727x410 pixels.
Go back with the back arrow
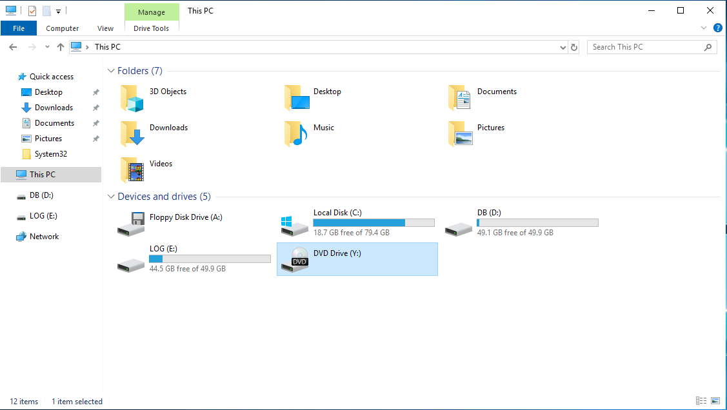point(13,47)
